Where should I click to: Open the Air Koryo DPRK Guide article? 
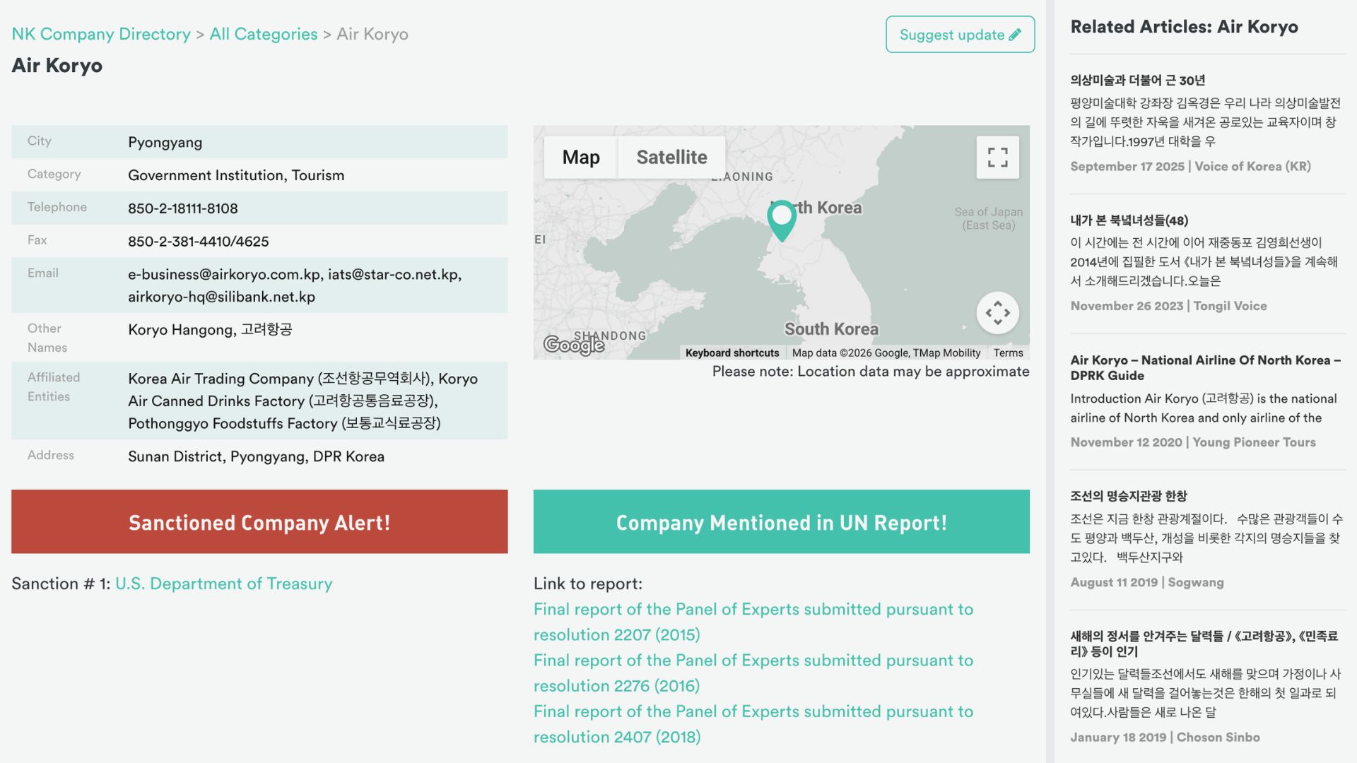[1205, 367]
